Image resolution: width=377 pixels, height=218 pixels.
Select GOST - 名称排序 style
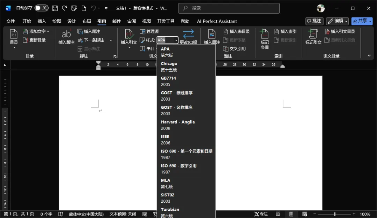coord(186,110)
